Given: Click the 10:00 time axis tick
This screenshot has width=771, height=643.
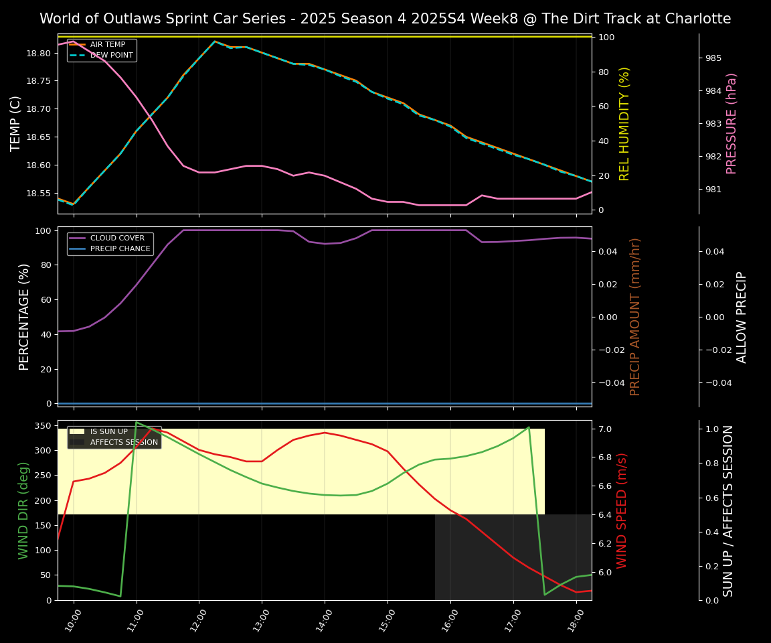Looking at the screenshot, I should (x=73, y=617).
